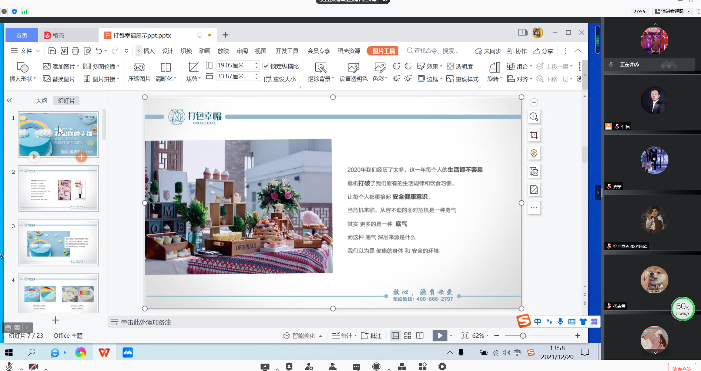Select slide 3 thumbnail
The image size is (701, 371).
click(58, 243)
